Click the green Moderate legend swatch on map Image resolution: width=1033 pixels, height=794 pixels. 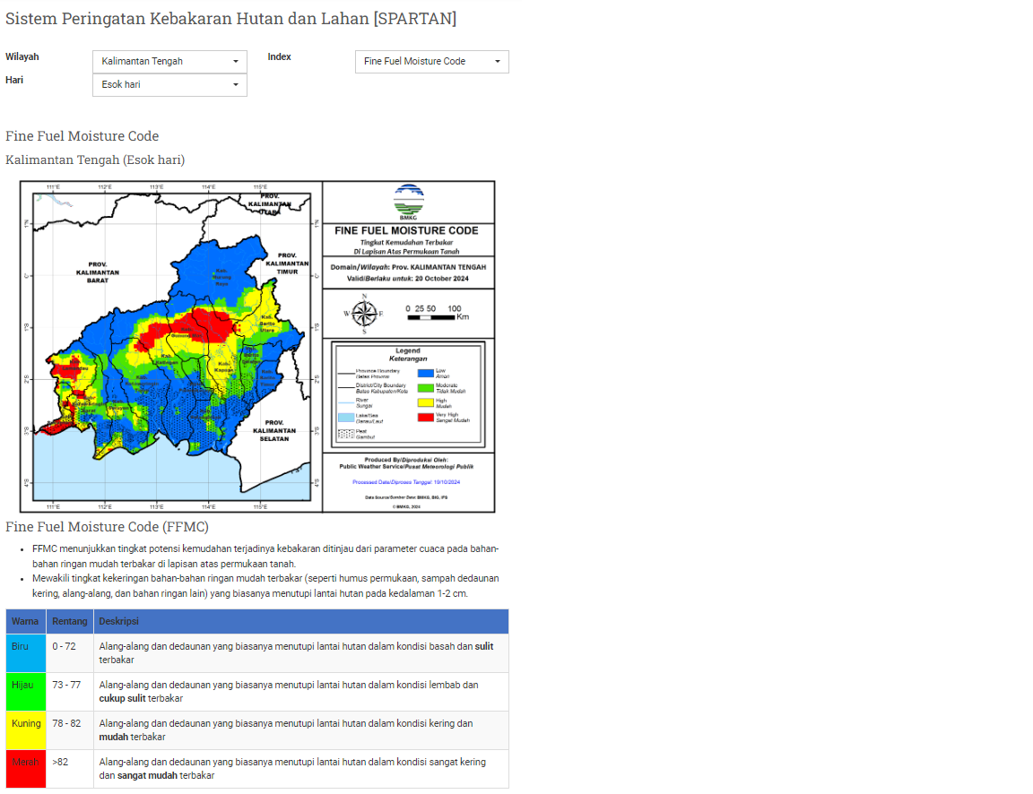point(426,388)
